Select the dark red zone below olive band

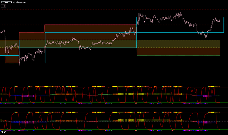point(178,52)
